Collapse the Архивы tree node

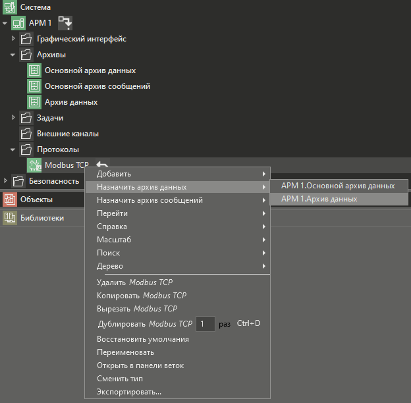click(13, 55)
